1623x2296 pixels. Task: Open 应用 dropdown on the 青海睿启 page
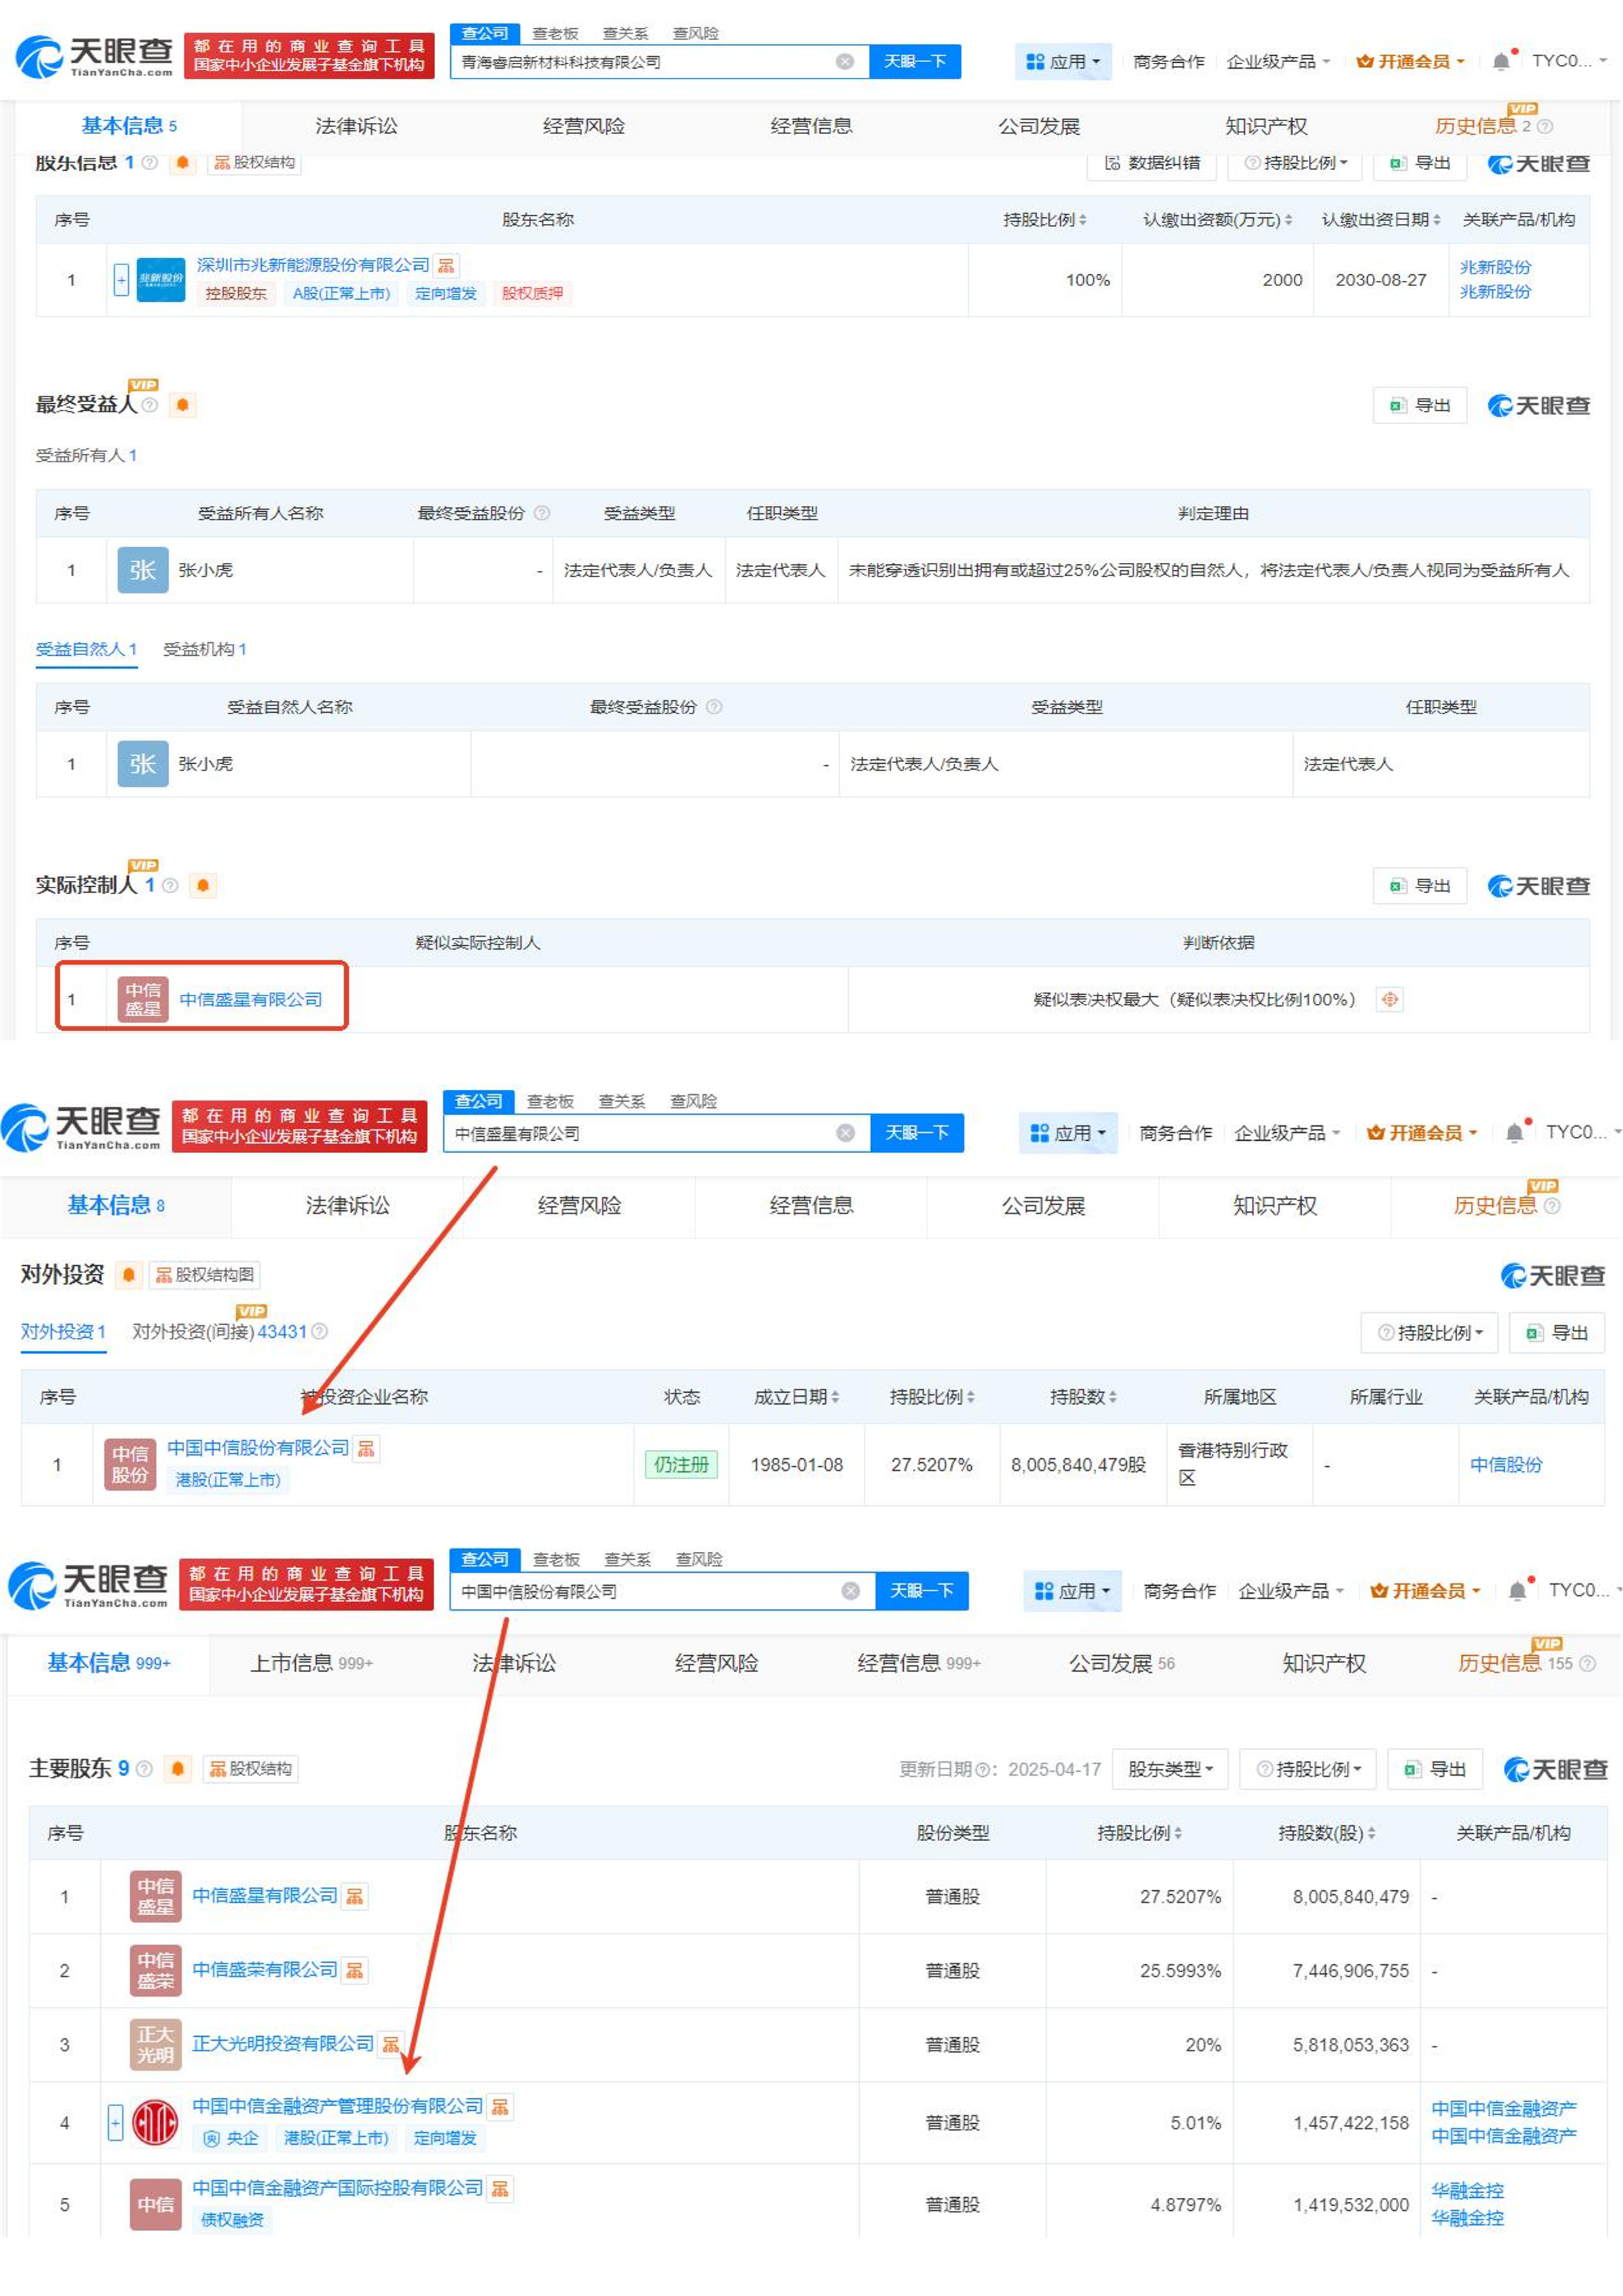click(1063, 62)
